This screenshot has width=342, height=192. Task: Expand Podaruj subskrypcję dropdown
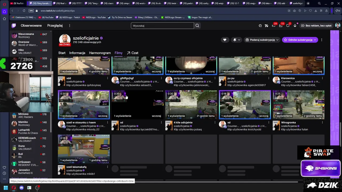pos(262,40)
